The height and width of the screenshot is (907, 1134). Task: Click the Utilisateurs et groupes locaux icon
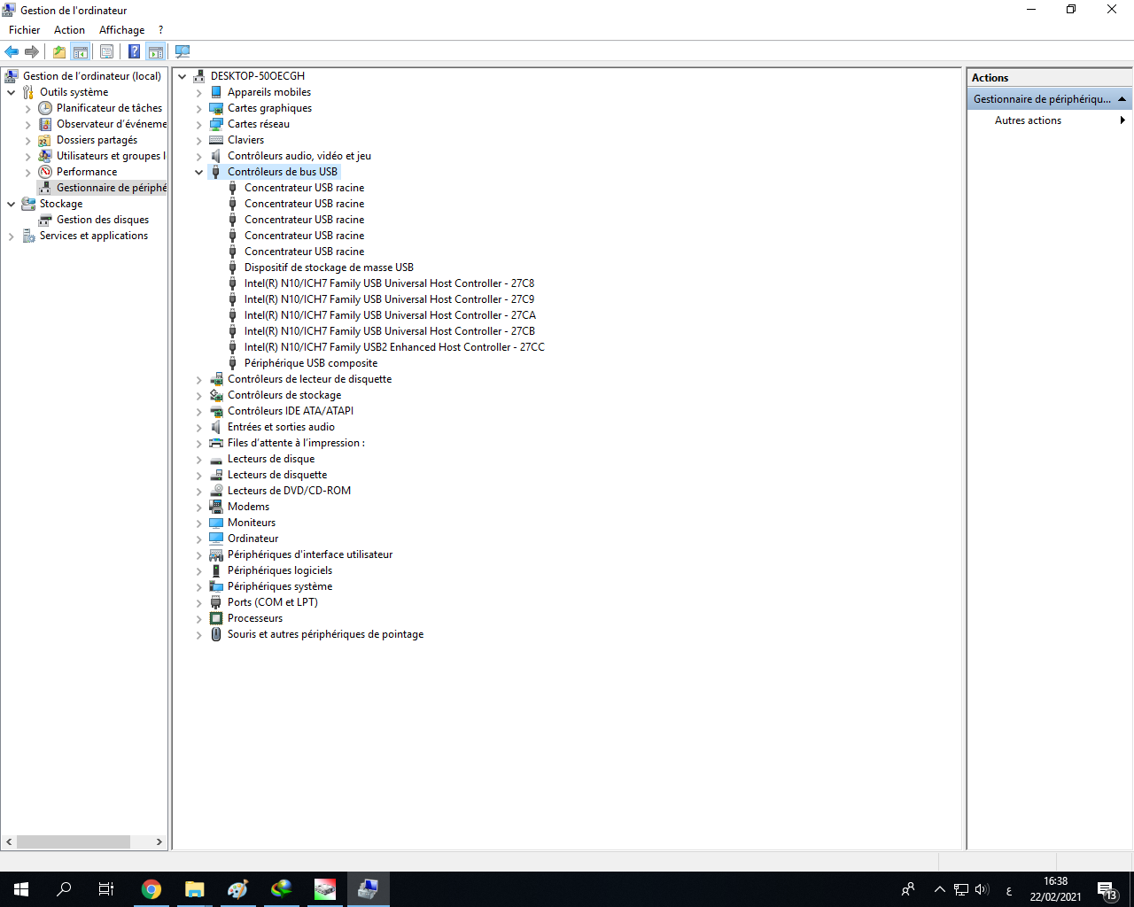pos(45,156)
